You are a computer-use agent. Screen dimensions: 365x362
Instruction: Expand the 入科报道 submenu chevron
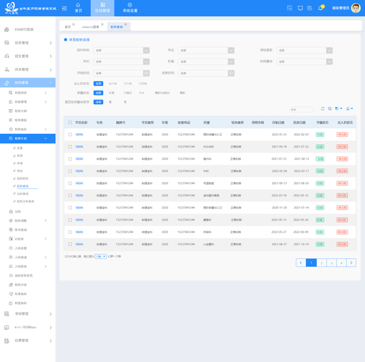[x=46, y=257]
